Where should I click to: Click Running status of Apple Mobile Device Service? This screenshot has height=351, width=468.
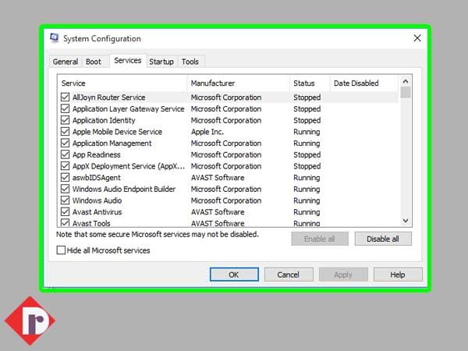point(307,132)
